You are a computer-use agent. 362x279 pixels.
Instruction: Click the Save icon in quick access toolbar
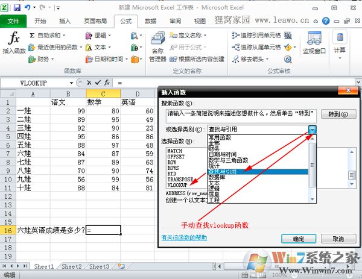(17, 8)
